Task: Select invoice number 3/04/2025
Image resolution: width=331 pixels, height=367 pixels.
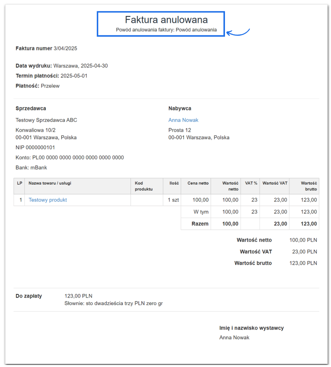Action: point(65,49)
